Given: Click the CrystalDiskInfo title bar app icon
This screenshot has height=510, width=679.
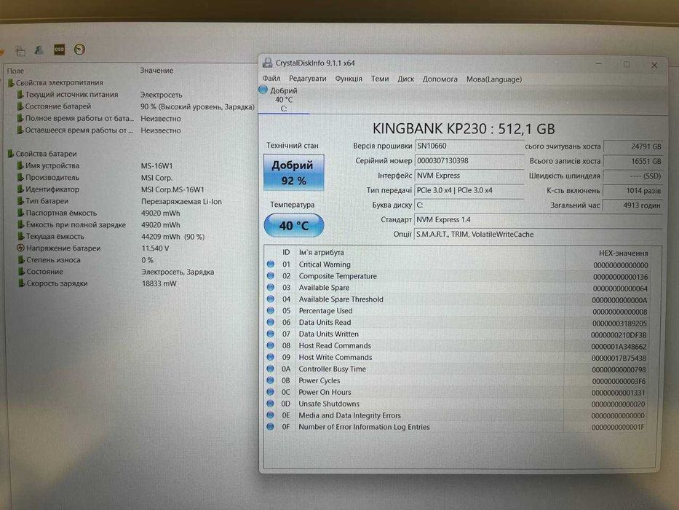Looking at the screenshot, I should coord(267,63).
